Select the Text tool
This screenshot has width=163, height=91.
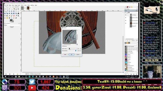(18, 13)
